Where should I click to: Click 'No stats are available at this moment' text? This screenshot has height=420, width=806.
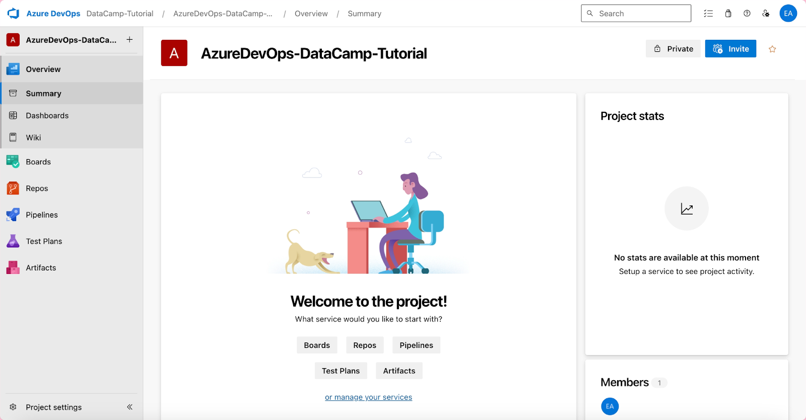tap(687, 258)
